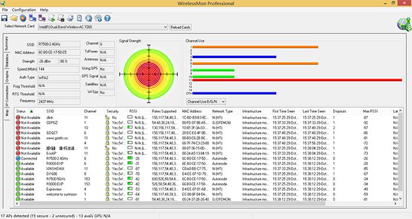Click the Signal Strength radar display

click(149, 75)
